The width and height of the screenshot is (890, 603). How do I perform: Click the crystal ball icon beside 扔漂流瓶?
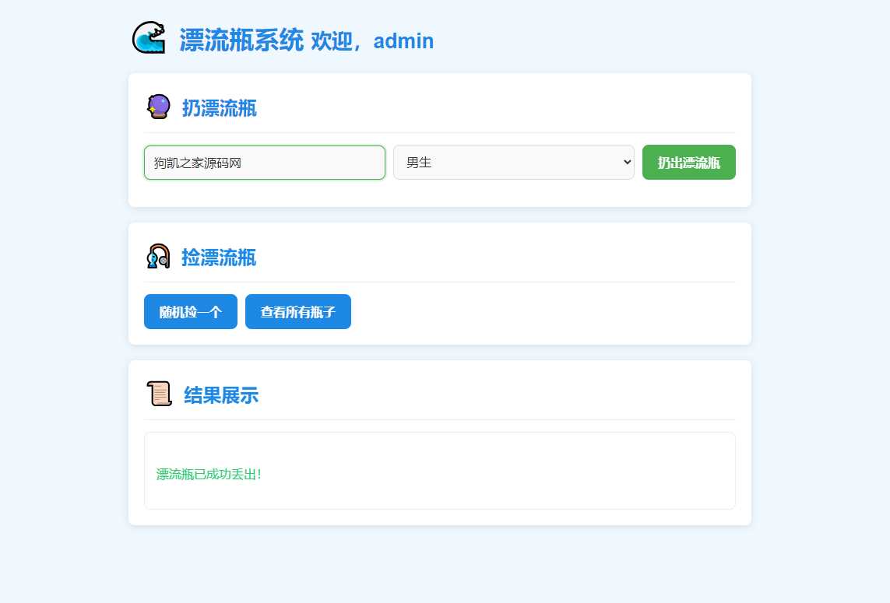coord(159,106)
